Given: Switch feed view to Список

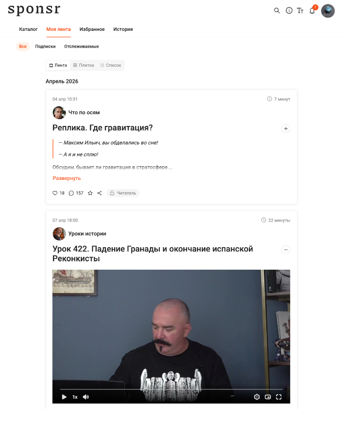Looking at the screenshot, I should 111,65.
